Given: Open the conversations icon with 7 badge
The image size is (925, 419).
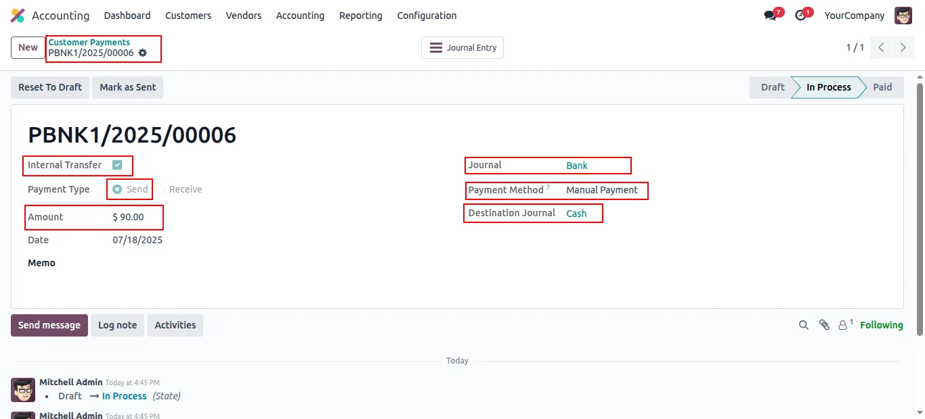Looking at the screenshot, I should (x=770, y=16).
